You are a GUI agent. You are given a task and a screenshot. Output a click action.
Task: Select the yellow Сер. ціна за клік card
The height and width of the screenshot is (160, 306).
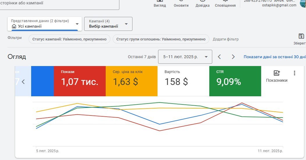pyautogui.click(x=131, y=81)
